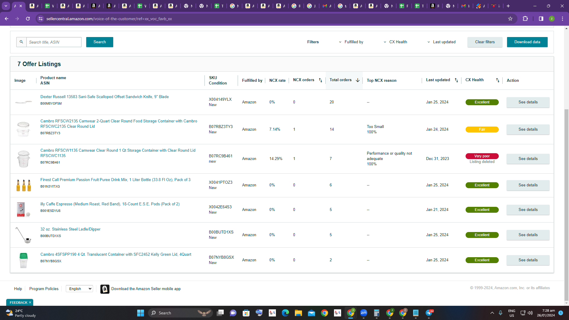Click the green-lid Cambro container thumbnail

(x=23, y=260)
